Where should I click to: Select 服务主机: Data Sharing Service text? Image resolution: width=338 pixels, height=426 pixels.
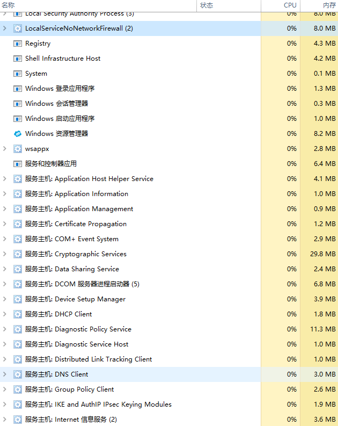(72, 269)
